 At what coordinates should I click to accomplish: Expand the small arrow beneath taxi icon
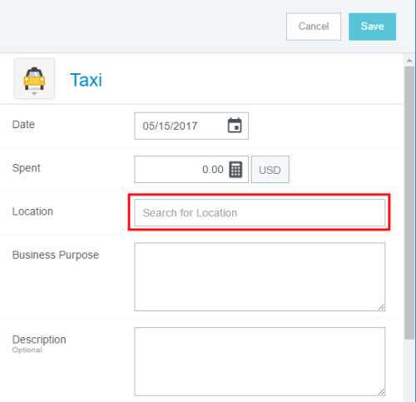34,94
